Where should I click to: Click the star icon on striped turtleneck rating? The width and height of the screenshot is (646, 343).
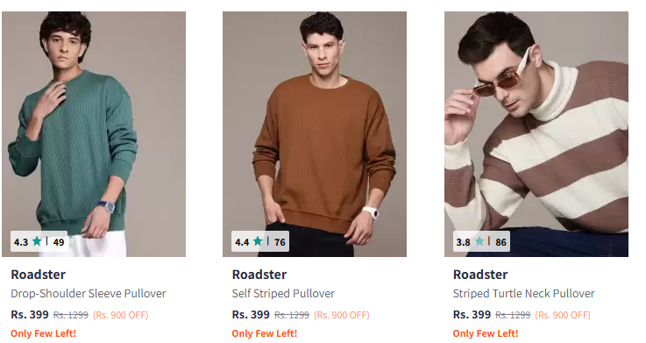[479, 241]
